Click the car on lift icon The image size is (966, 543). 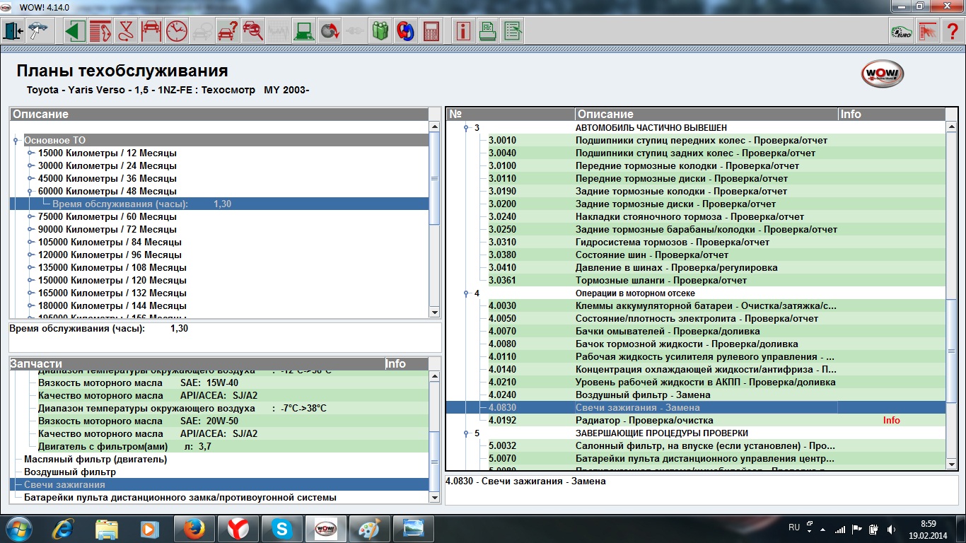[x=151, y=31]
